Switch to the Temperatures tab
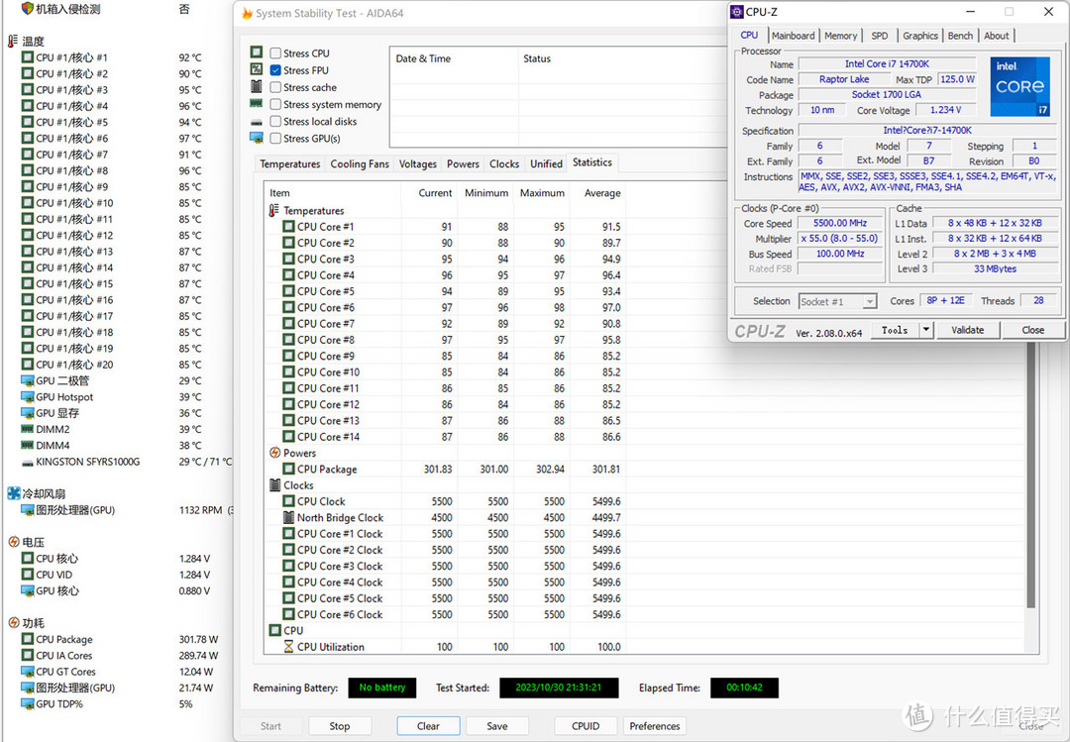This screenshot has height=742, width=1070. coord(289,163)
